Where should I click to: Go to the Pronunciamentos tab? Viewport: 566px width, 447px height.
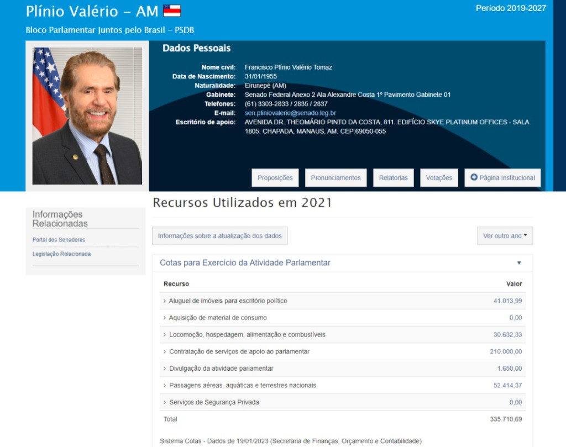point(336,178)
